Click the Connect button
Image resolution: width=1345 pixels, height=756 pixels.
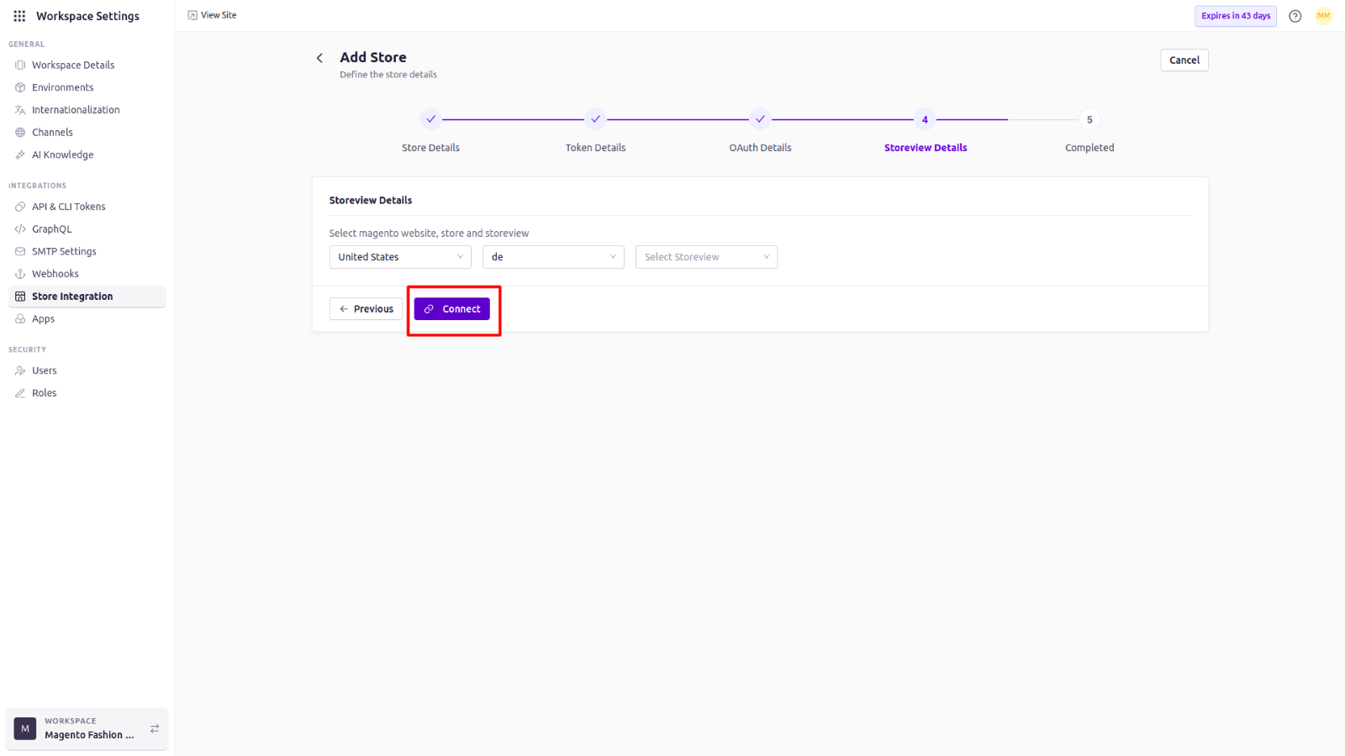(452, 309)
